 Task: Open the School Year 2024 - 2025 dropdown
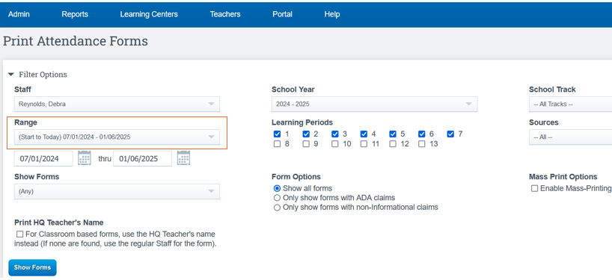(x=374, y=105)
